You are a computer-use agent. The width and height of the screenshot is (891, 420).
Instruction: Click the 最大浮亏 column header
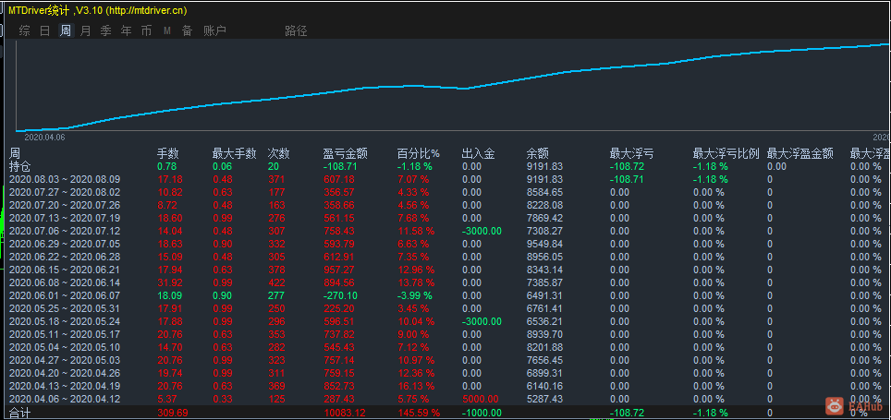(631, 153)
